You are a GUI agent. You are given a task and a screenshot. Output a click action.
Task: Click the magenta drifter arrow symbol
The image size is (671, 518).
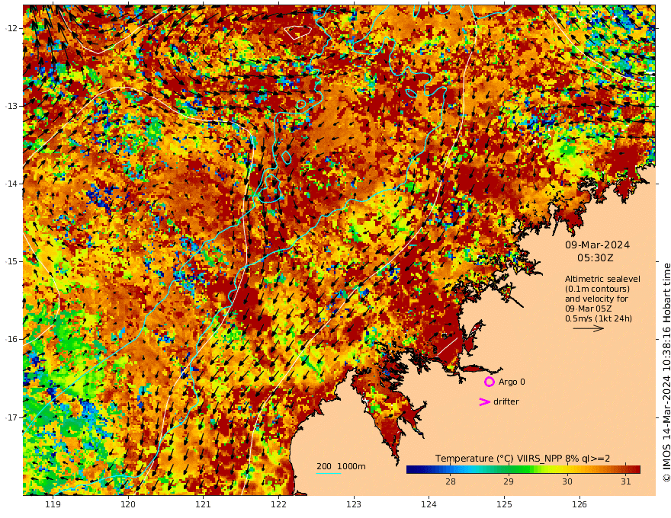pyautogui.click(x=484, y=401)
